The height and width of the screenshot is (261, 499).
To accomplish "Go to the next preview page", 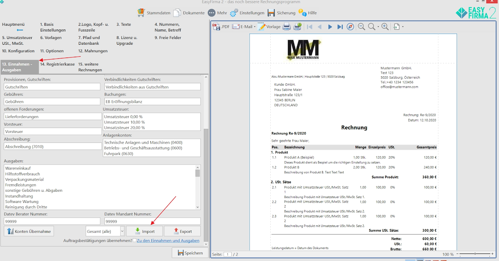I will 330,27.
